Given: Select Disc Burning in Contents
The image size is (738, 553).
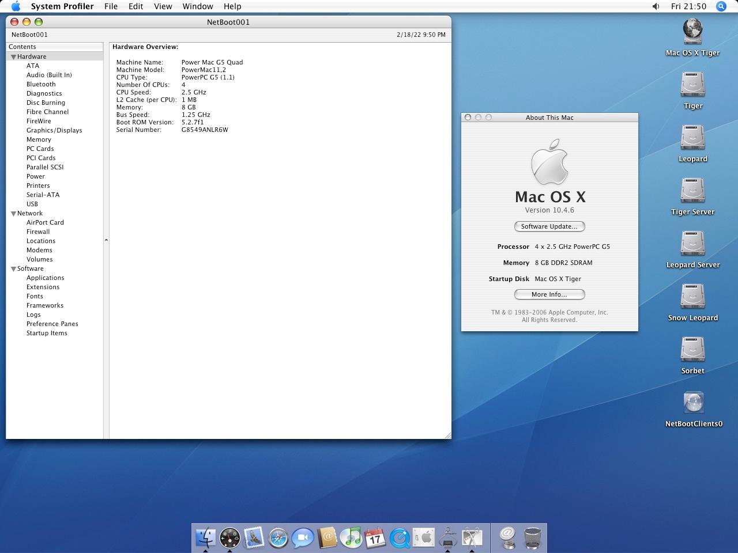Looking at the screenshot, I should tap(46, 103).
